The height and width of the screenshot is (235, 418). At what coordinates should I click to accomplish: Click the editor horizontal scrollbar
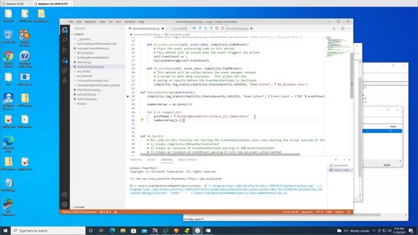[x=220, y=154]
